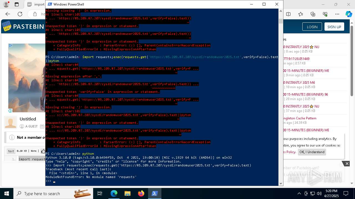Open 'INSTANTLY 2025 NU' paste from 37 min ago
The height and width of the screenshot is (199, 355).
point(301,106)
